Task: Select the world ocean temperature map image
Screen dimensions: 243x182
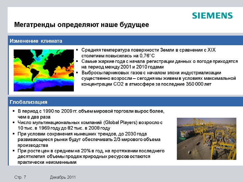Action: click(44, 70)
